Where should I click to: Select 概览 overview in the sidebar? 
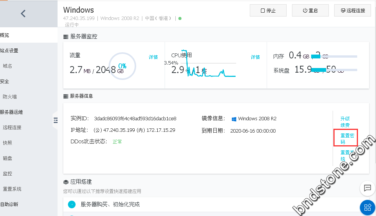pyautogui.click(x=5, y=35)
